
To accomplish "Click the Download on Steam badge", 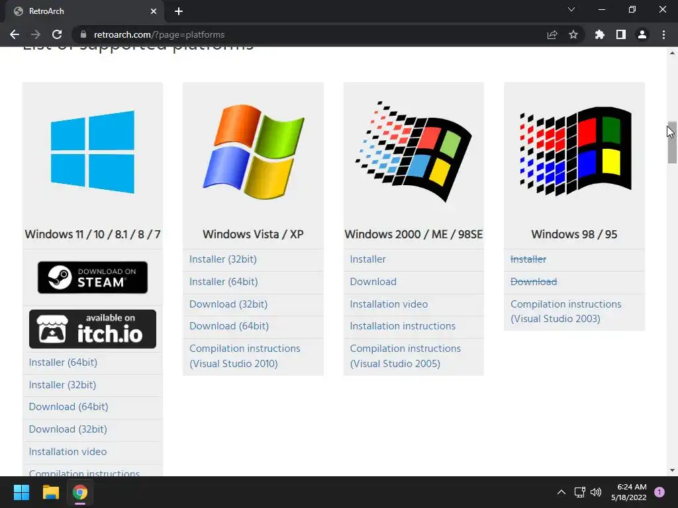I will [x=93, y=277].
